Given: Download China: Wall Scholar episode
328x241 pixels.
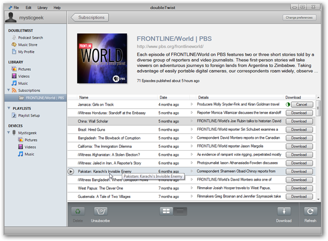Looking at the screenshot, I should pos(299,121).
